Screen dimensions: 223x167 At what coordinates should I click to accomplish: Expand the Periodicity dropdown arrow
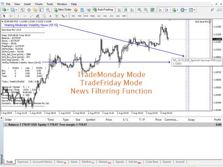point(186,10)
